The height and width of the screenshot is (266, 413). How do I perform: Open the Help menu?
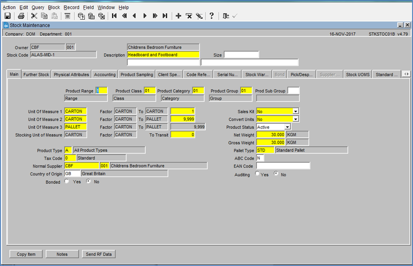[x=123, y=7]
